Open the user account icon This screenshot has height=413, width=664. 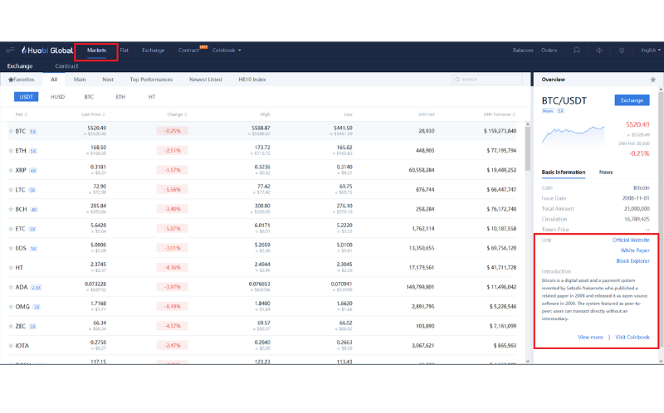(x=576, y=51)
